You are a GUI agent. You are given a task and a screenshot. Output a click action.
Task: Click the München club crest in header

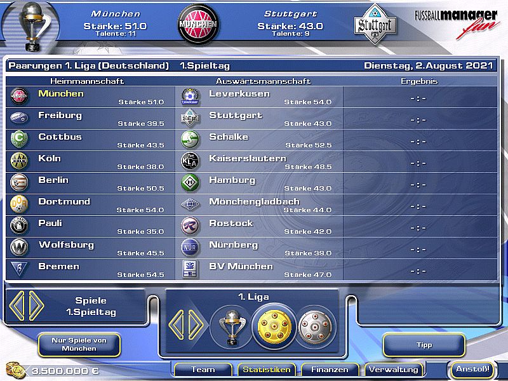198,24
